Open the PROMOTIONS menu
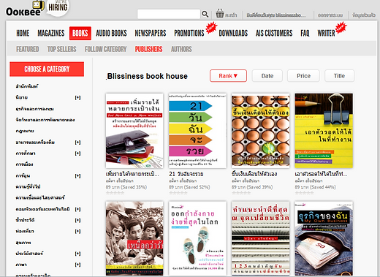Image resolution: width=380 pixels, height=277 pixels. 189,33
